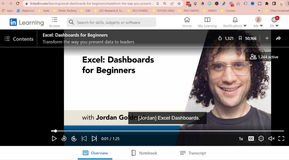Image resolution: width=289 pixels, height=160 pixels.
Task: Switch to the Transcript tab
Action: [193, 153]
